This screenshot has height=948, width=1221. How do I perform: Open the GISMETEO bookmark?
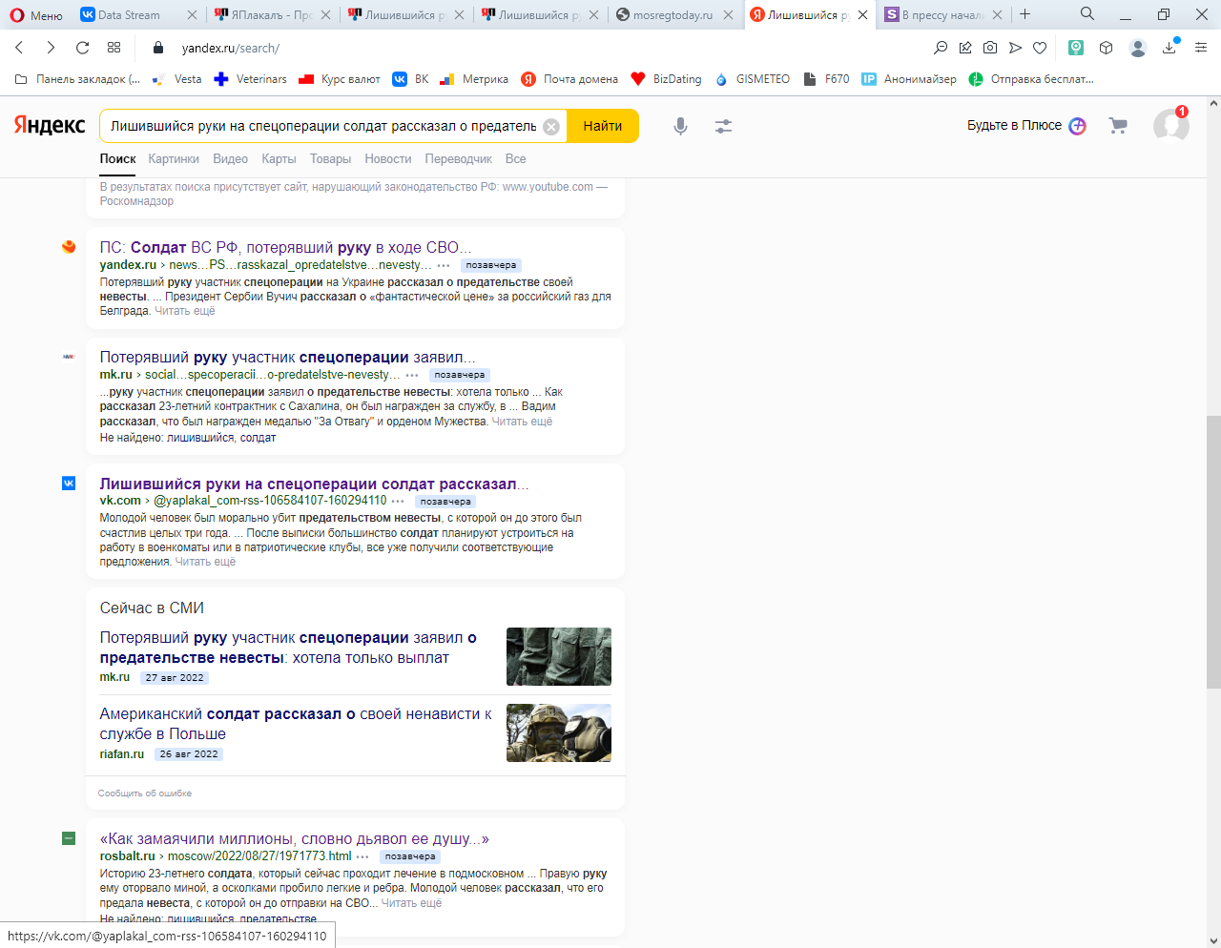point(753,79)
